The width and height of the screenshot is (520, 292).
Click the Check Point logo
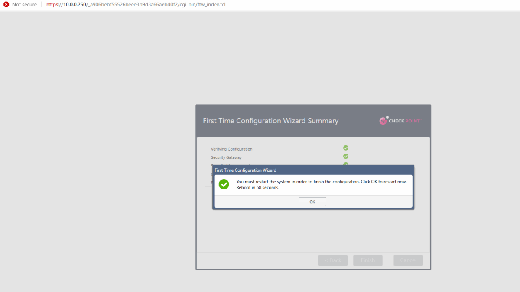point(399,121)
